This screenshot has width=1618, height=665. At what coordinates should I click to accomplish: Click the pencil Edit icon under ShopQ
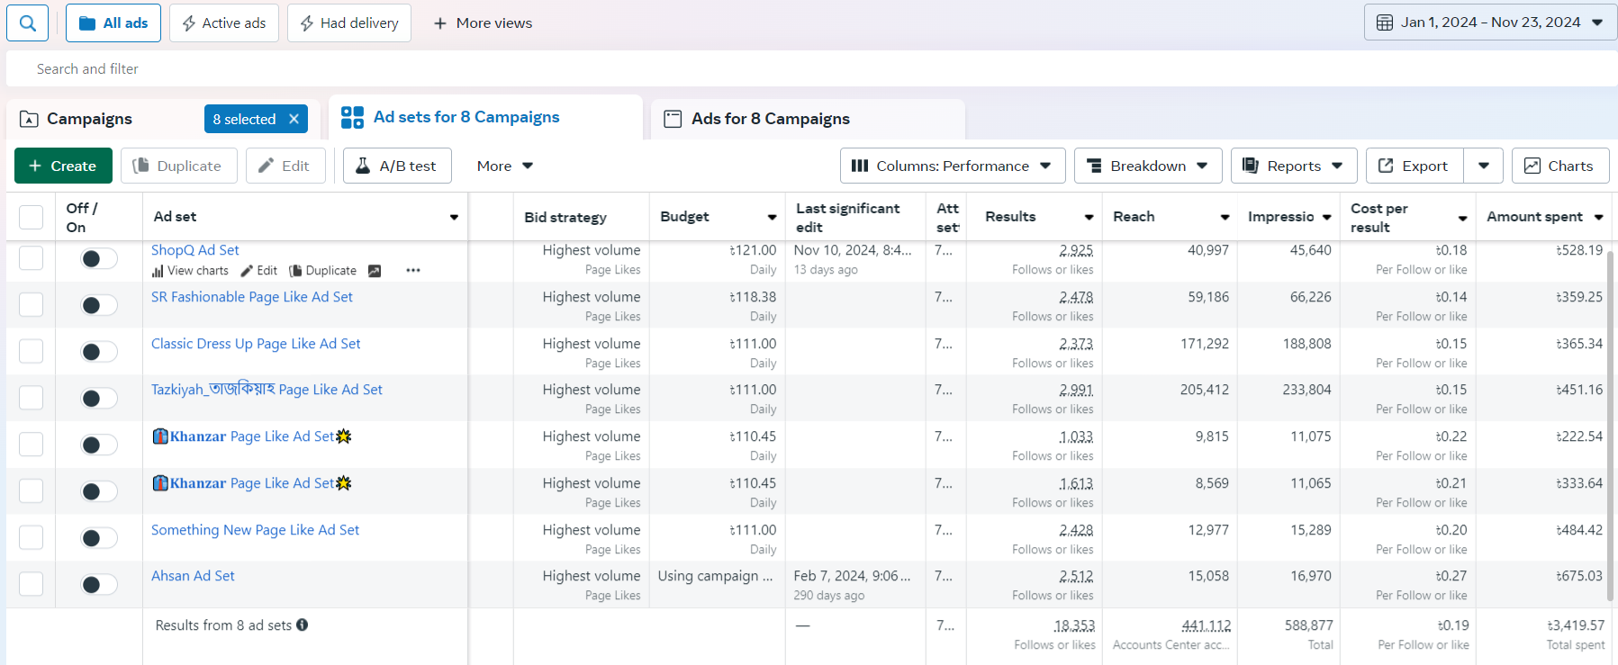pos(247,271)
